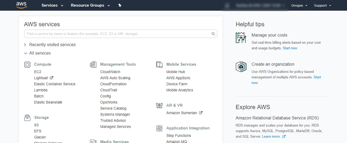347x143 pixels.
Task: Open the EC2 service
Action: pyautogui.click(x=38, y=72)
